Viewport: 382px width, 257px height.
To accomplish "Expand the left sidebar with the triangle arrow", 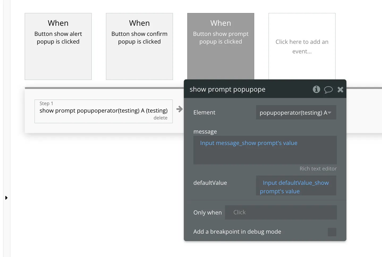I will [6, 198].
